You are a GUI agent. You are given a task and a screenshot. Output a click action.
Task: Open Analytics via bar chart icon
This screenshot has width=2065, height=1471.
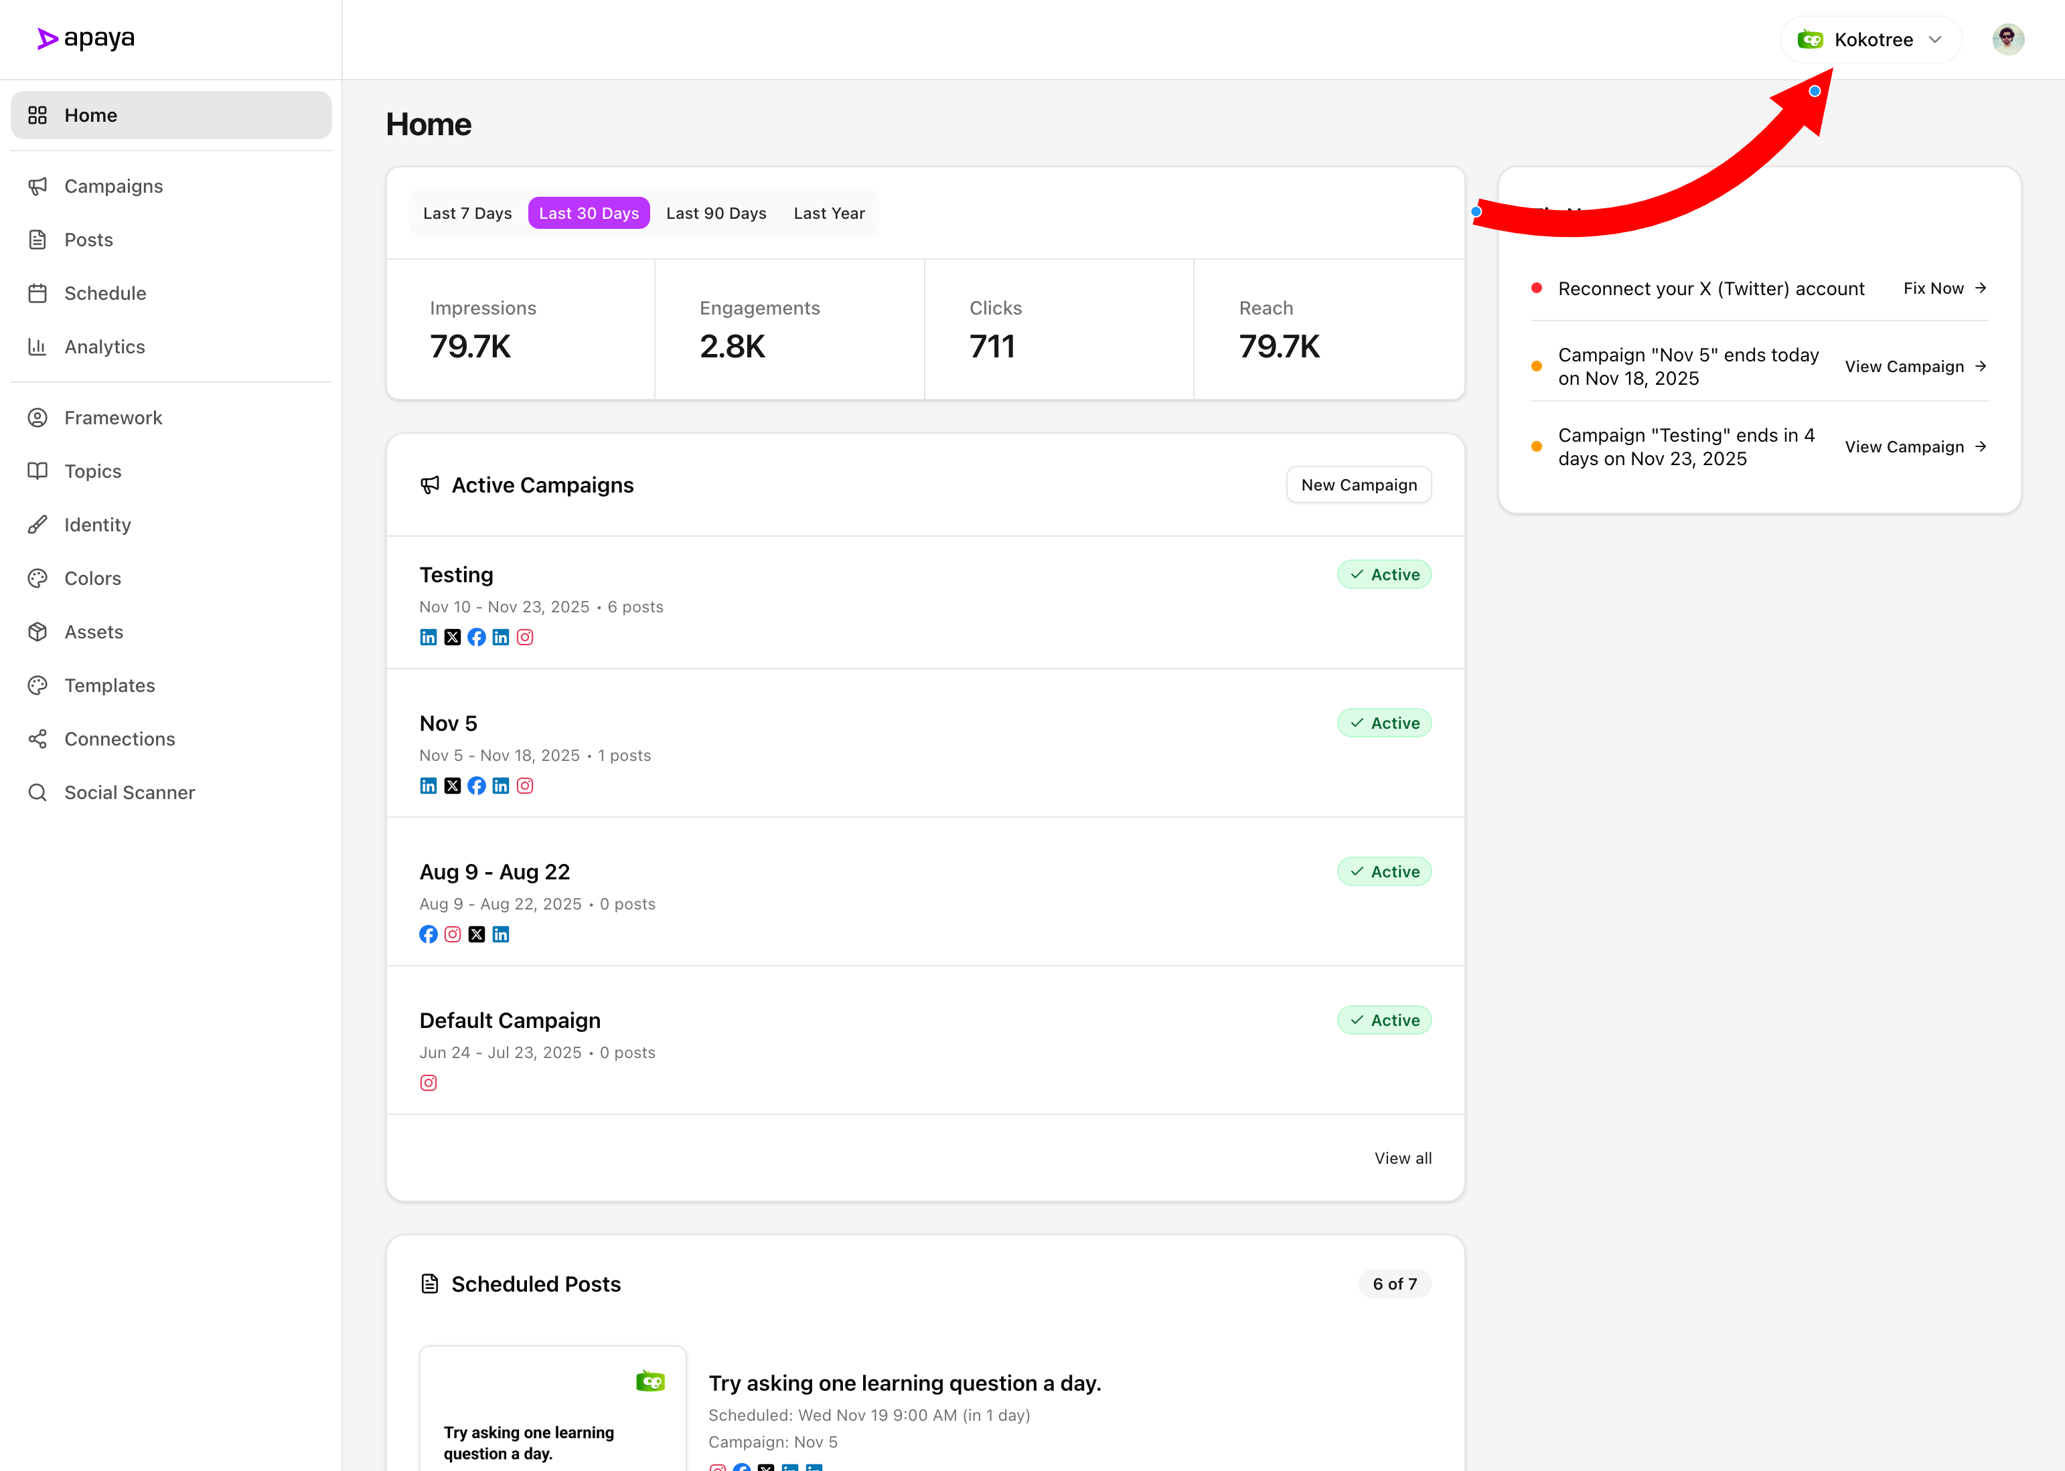click(37, 347)
